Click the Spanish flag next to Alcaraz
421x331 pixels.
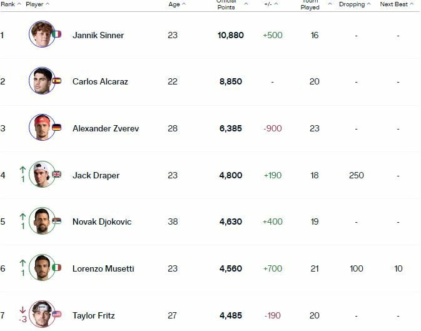click(x=57, y=81)
